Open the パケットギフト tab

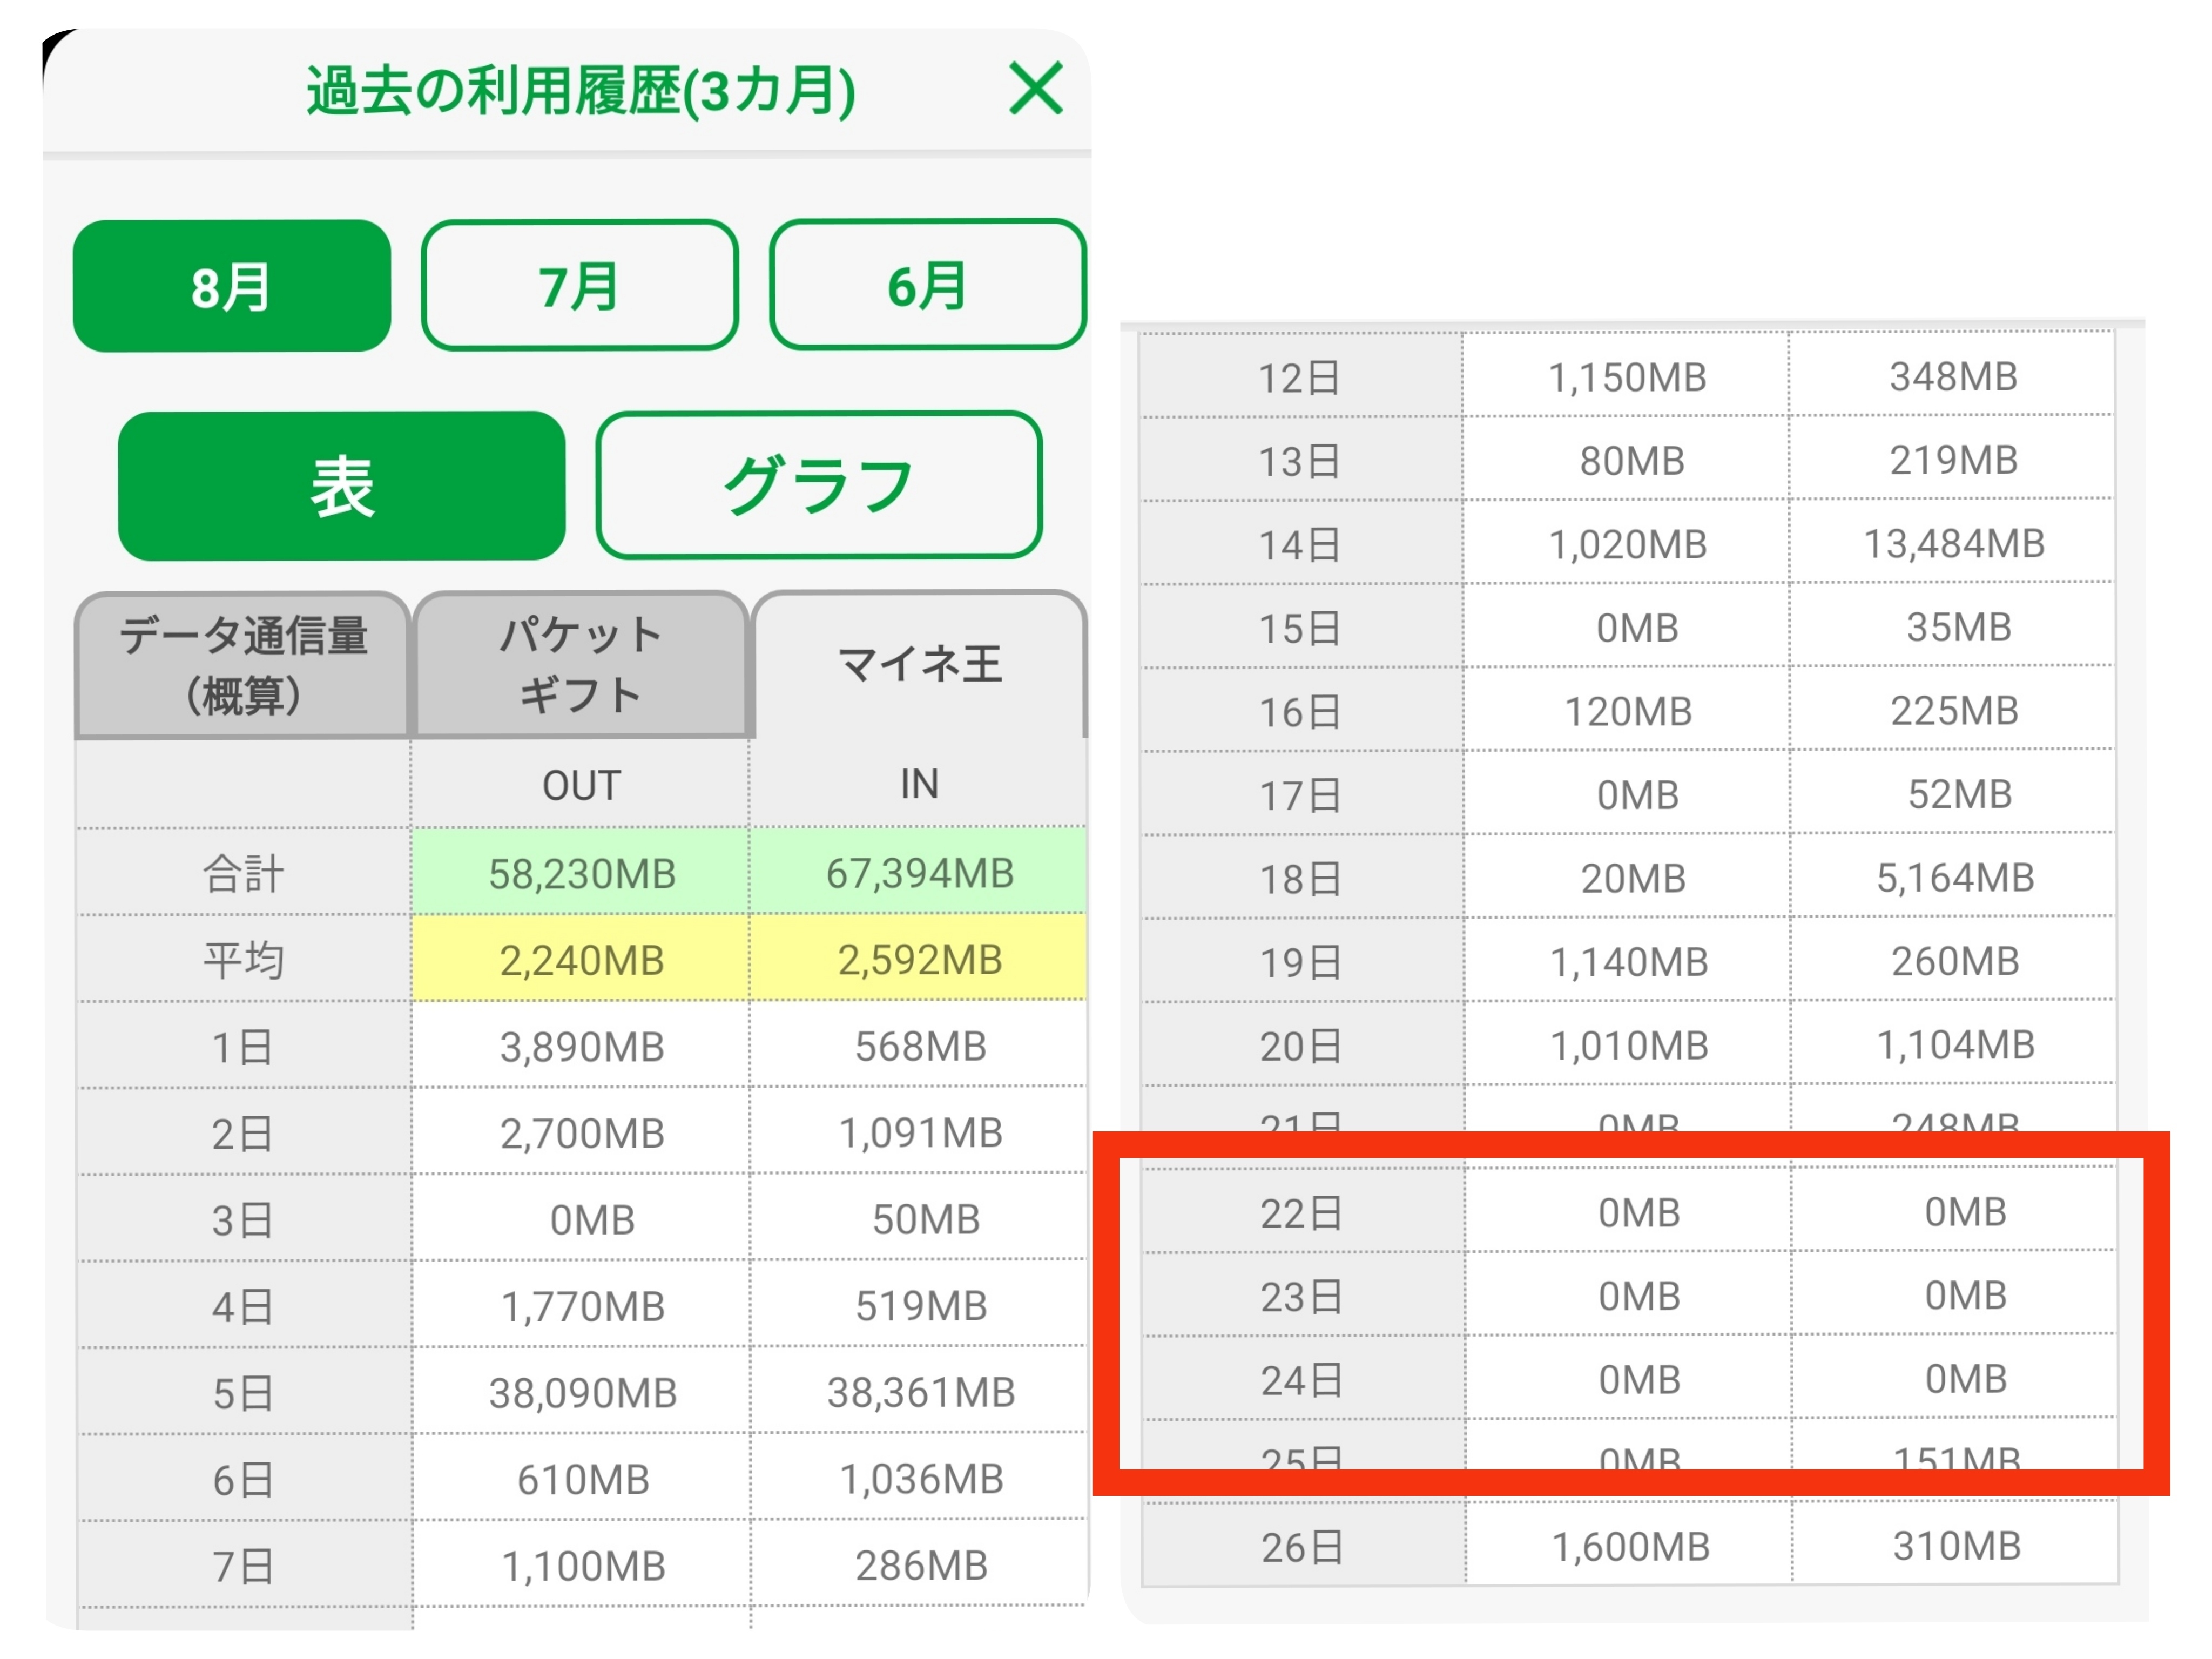click(580, 665)
